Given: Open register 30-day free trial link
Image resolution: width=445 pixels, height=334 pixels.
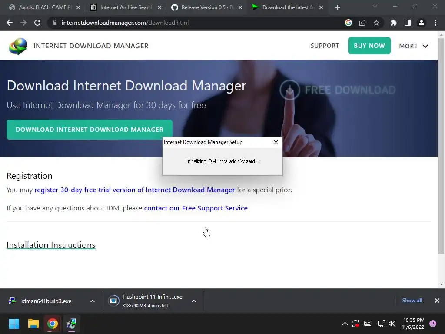Looking at the screenshot, I should click(135, 190).
